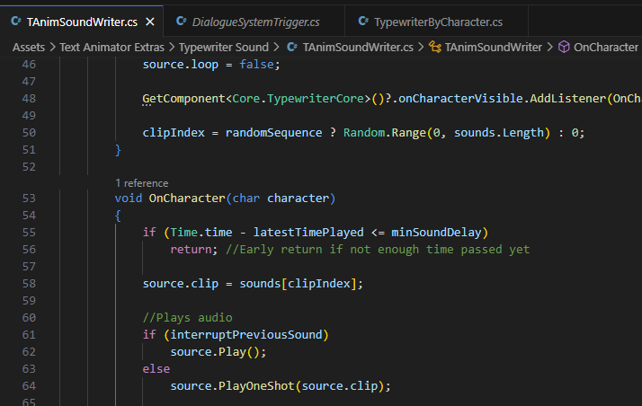Screen dimensions: 642x406
Task: Click 'latestTimePlayed' variable at line 55
Action: (308, 233)
